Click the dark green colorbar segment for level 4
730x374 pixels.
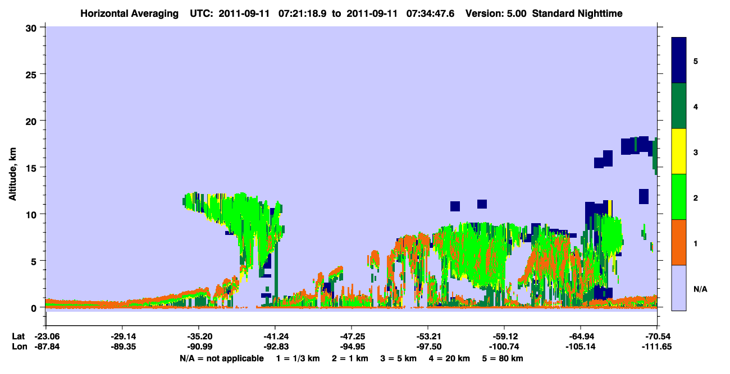coord(679,106)
